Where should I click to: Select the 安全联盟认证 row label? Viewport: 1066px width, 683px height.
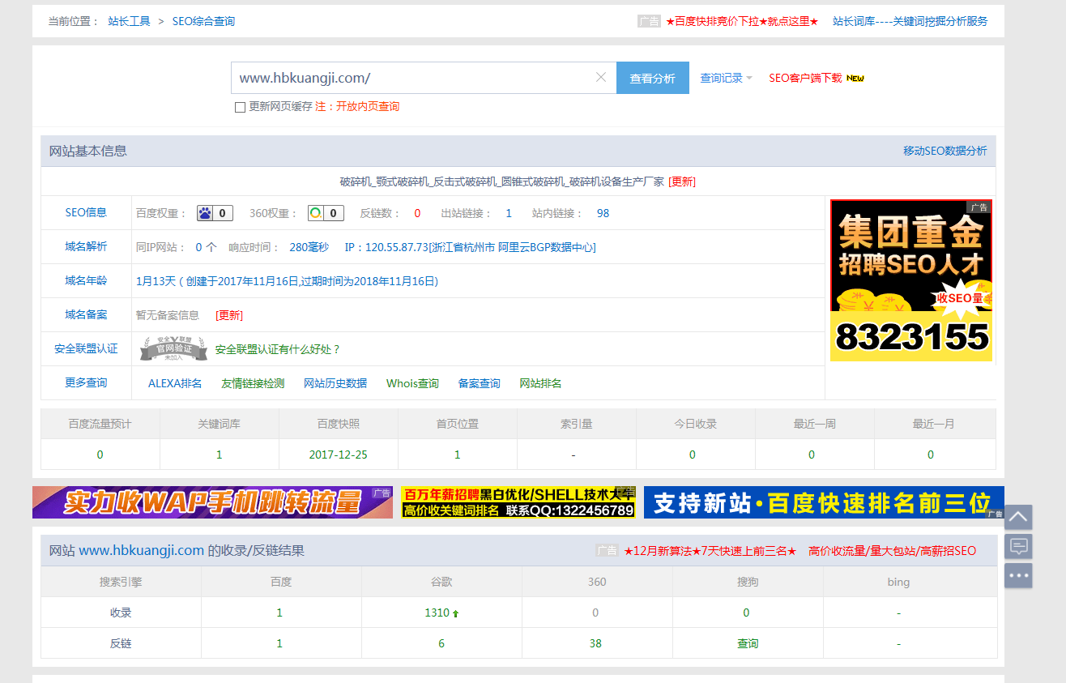(86, 348)
